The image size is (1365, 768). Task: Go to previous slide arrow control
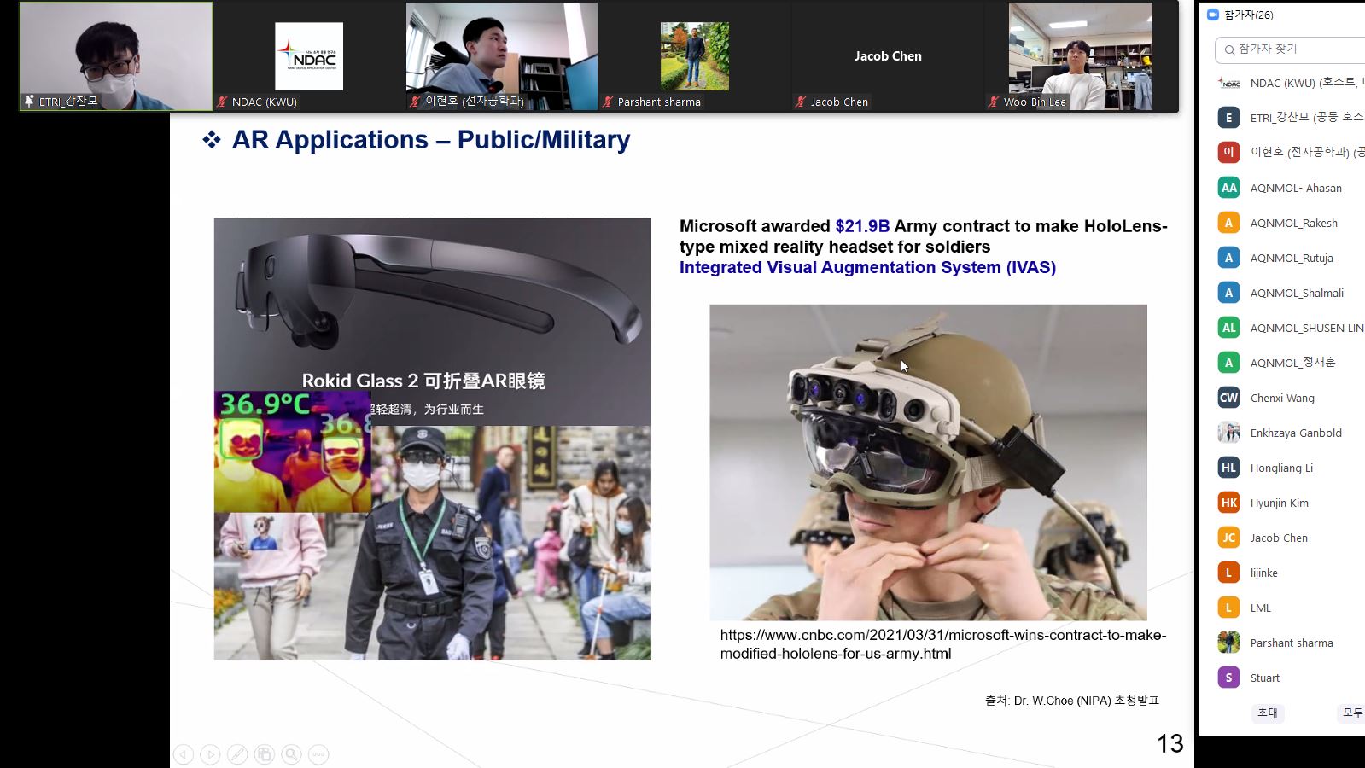pos(184,754)
